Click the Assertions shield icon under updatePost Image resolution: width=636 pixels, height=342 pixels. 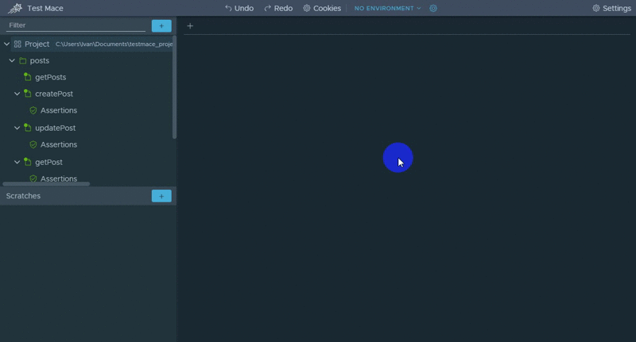tap(33, 144)
